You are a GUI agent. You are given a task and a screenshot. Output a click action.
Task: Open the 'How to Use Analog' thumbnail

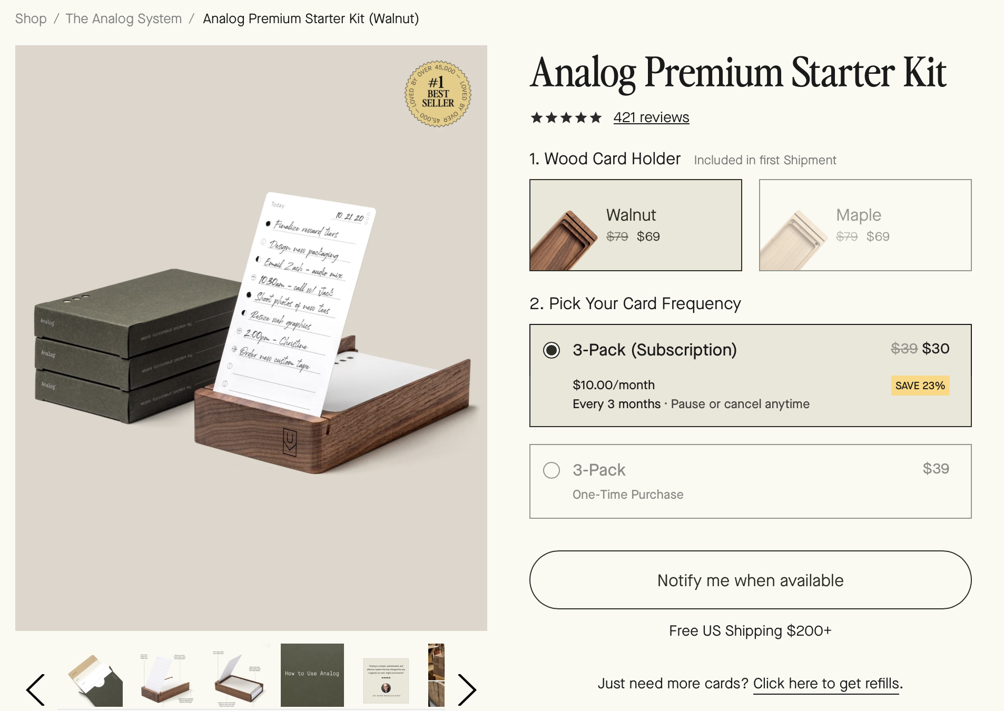pos(312,675)
